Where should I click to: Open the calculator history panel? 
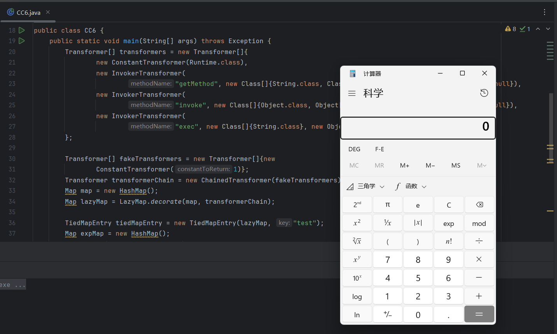(x=484, y=93)
